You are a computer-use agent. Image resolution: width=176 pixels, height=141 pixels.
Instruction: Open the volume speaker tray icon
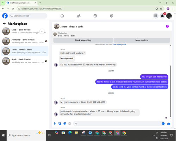[157, 133]
